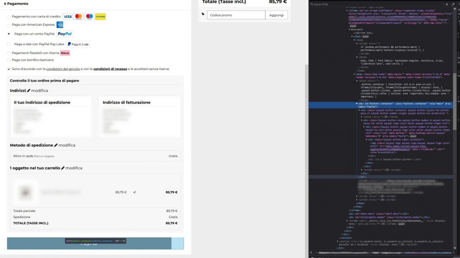The image size is (460, 258).
Task: Activate the eyedropper color picker icon
Action: click(x=453, y=5)
